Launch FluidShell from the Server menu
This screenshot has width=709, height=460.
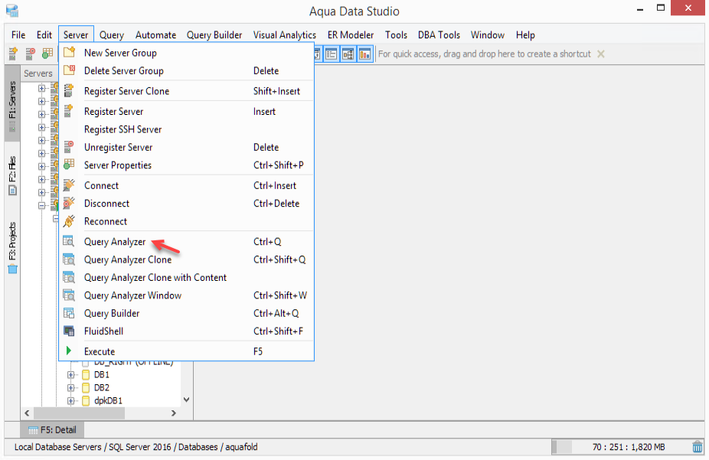(103, 331)
